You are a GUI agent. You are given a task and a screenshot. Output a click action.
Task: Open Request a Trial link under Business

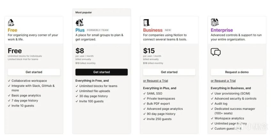click(x=156, y=81)
